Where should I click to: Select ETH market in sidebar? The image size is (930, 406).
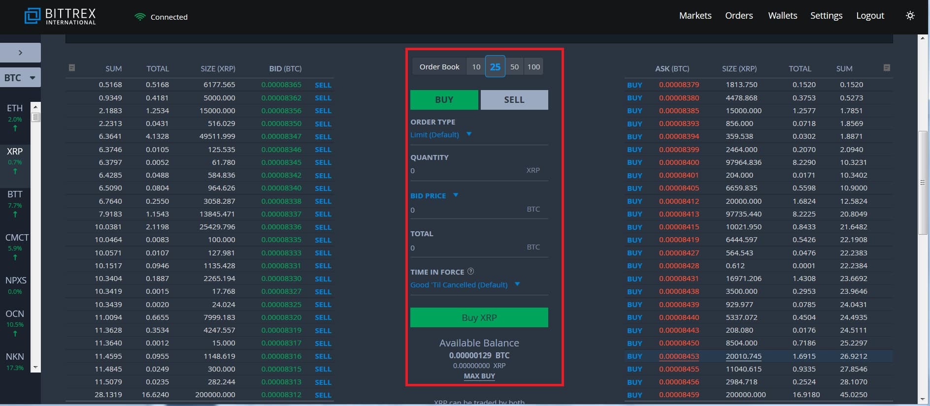(x=15, y=117)
